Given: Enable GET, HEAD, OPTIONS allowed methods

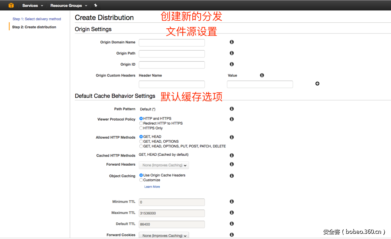Looking at the screenshot, I should 141,141.
